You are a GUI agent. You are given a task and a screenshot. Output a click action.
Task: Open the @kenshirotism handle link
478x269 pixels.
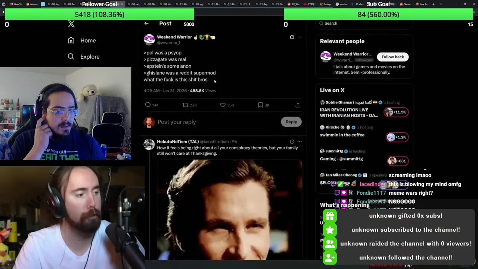pos(214,142)
